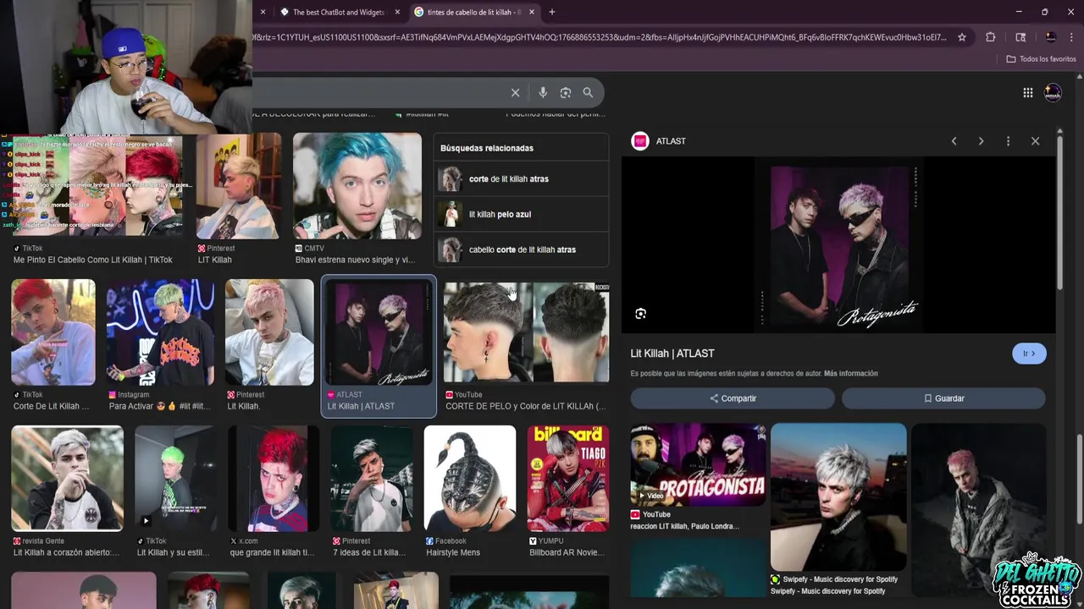Open Facebook Hairstyle Mens braid thumbnail
The width and height of the screenshot is (1084, 609).
[470, 479]
